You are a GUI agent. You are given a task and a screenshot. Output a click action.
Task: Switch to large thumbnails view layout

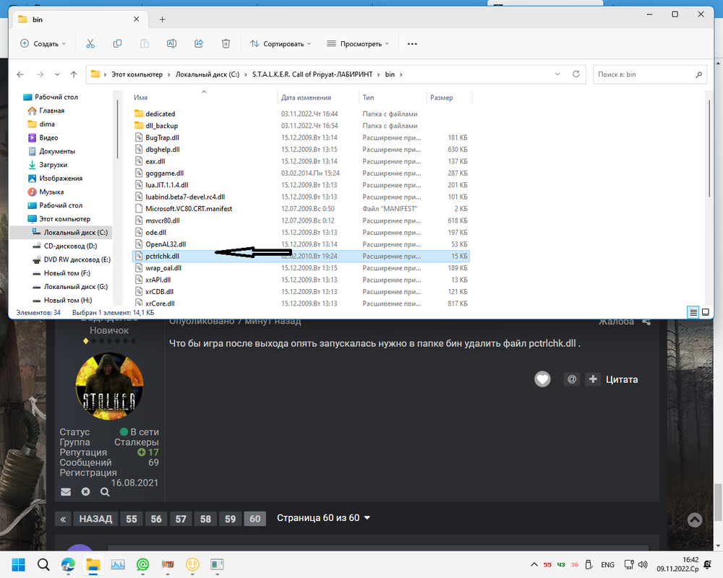pos(706,312)
